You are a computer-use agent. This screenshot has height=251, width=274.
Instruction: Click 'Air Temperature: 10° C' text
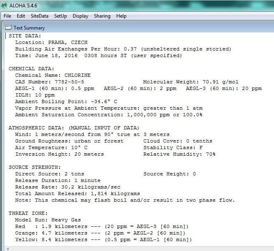point(51,148)
